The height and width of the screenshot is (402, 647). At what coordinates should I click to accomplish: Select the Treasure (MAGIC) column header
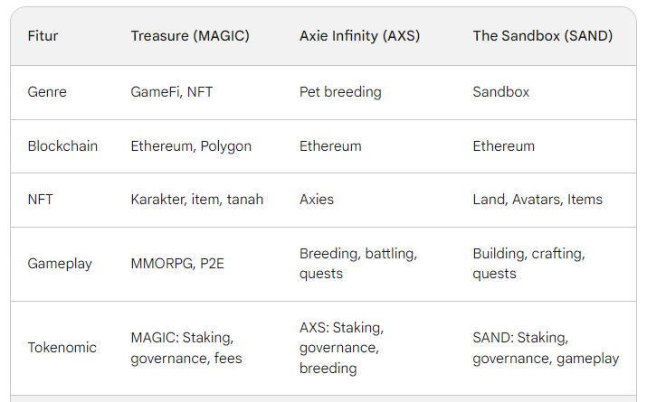pos(190,36)
